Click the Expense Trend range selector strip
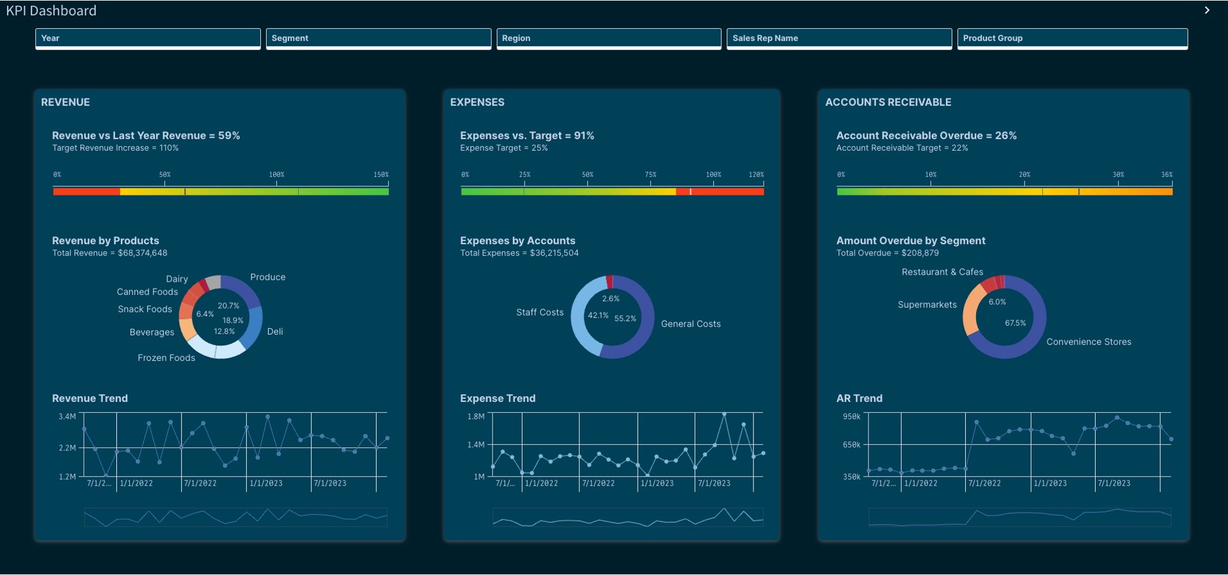This screenshot has height=575, width=1228. click(628, 517)
